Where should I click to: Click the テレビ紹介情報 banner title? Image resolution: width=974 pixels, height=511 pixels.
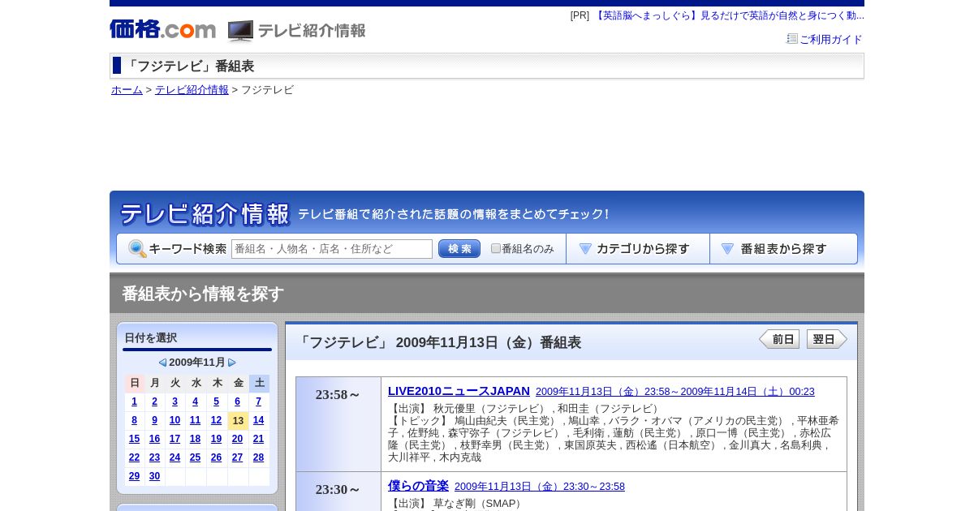click(205, 214)
